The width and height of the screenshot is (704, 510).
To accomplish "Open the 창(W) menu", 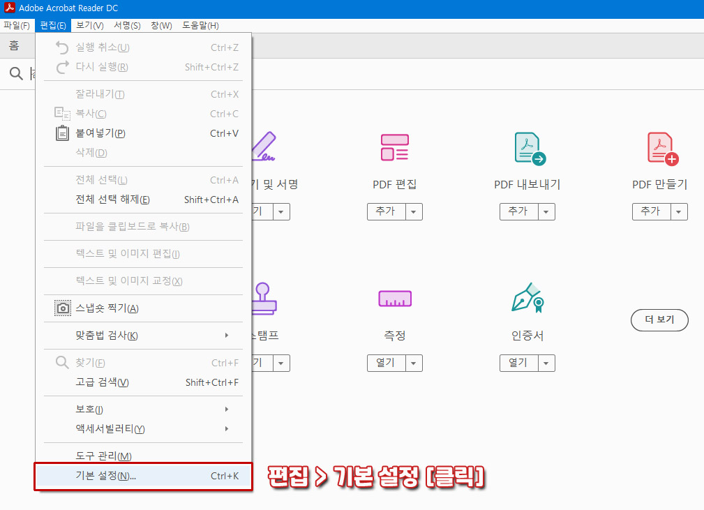I will tap(161, 26).
